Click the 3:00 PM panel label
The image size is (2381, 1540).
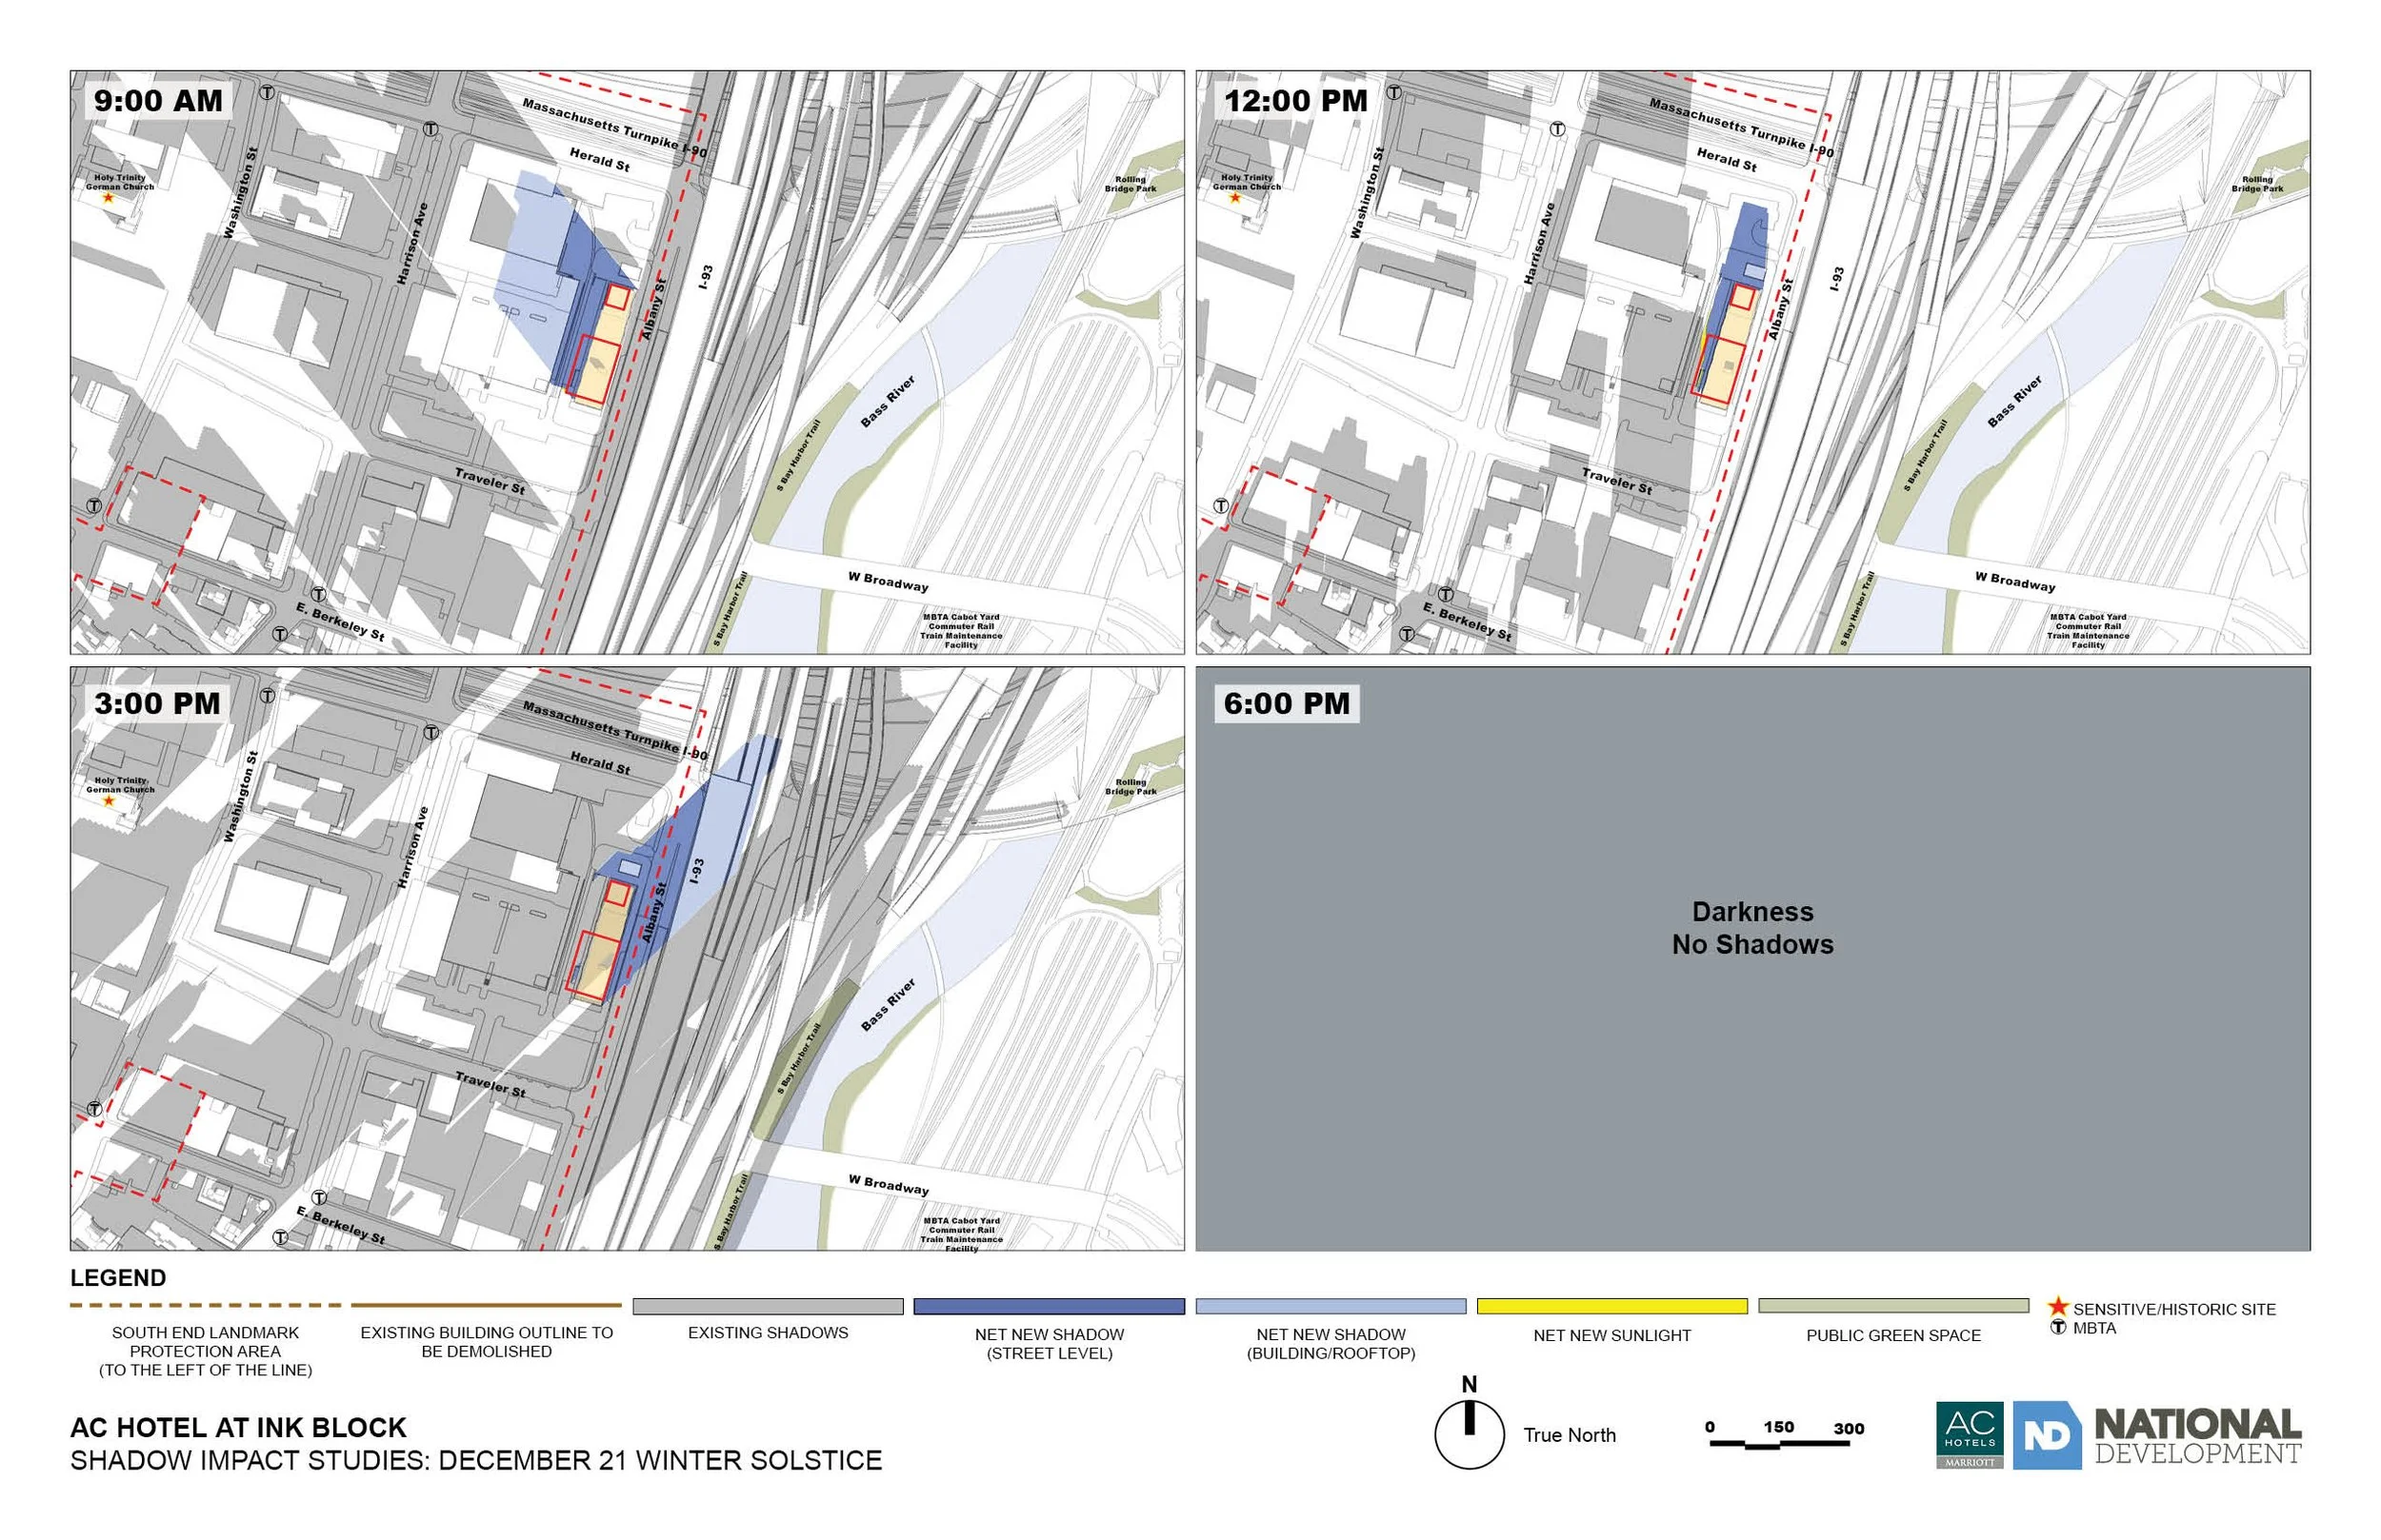tap(157, 703)
